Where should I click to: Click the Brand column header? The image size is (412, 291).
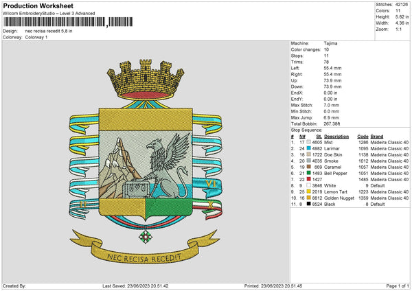pyautogui.click(x=377, y=137)
